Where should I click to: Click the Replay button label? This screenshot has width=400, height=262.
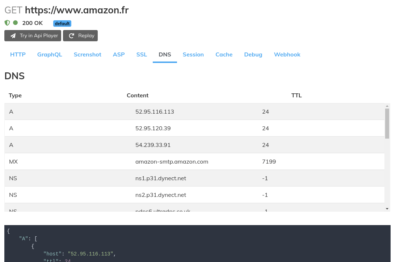pyautogui.click(x=86, y=36)
